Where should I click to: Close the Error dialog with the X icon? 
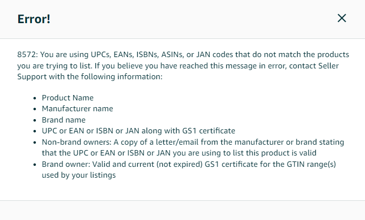(x=342, y=18)
